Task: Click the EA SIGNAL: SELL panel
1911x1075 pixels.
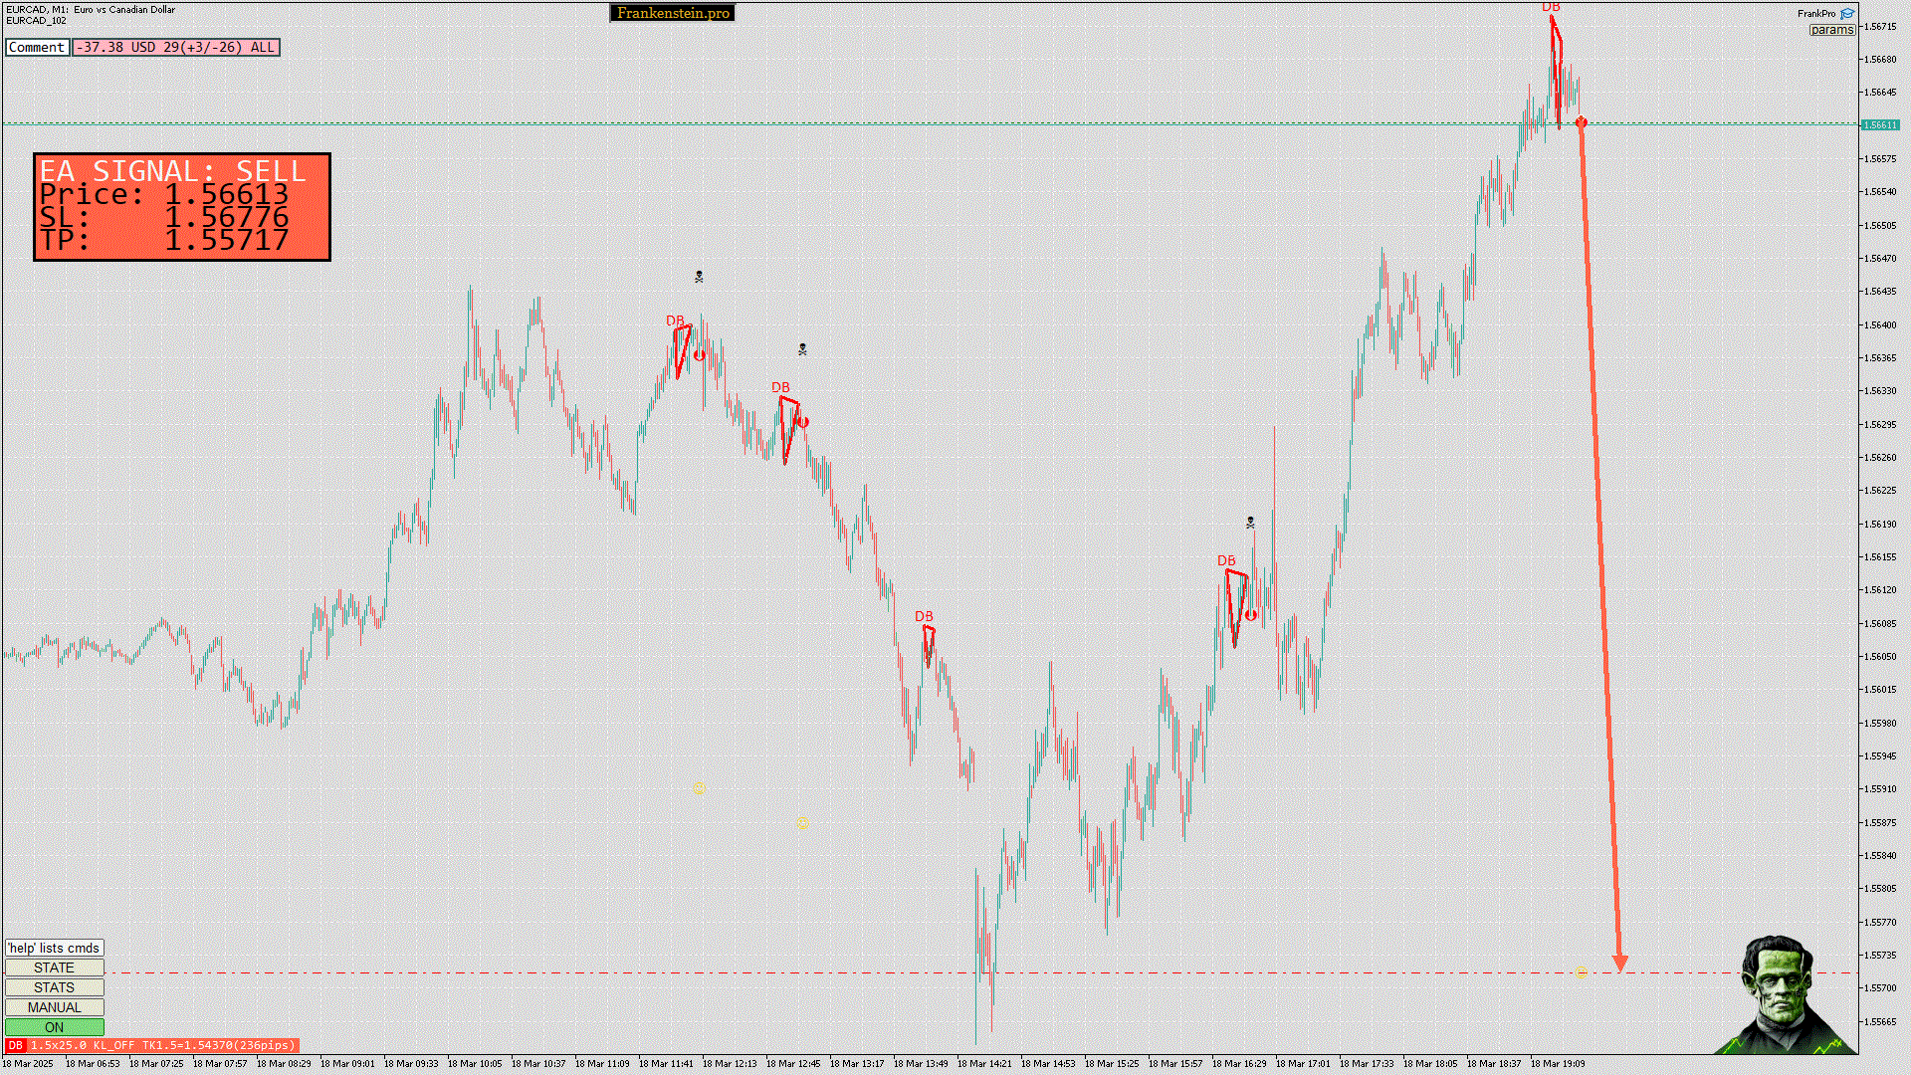Action: (x=182, y=207)
